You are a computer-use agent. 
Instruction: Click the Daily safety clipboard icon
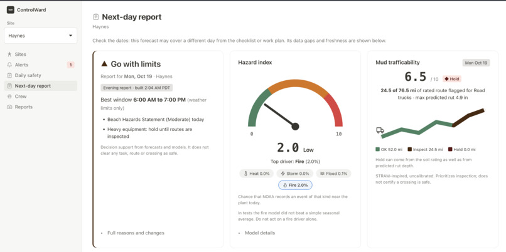(x=9, y=75)
